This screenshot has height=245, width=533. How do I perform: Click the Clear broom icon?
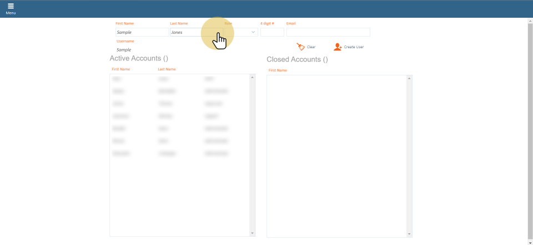[301, 47]
